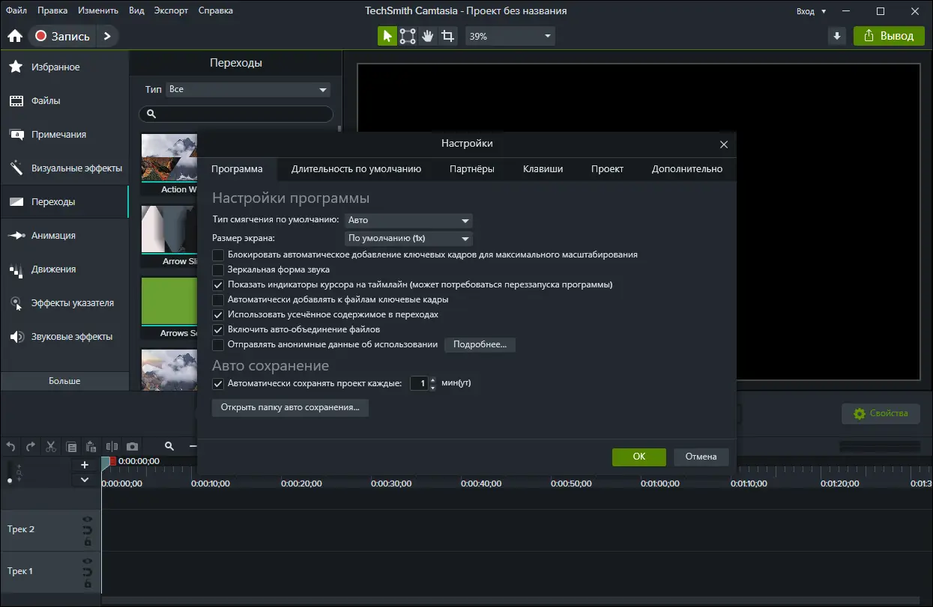Toggle magnet on Трек 2

(87, 530)
